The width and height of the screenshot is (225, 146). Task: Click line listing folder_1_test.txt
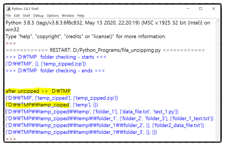pos(110,119)
